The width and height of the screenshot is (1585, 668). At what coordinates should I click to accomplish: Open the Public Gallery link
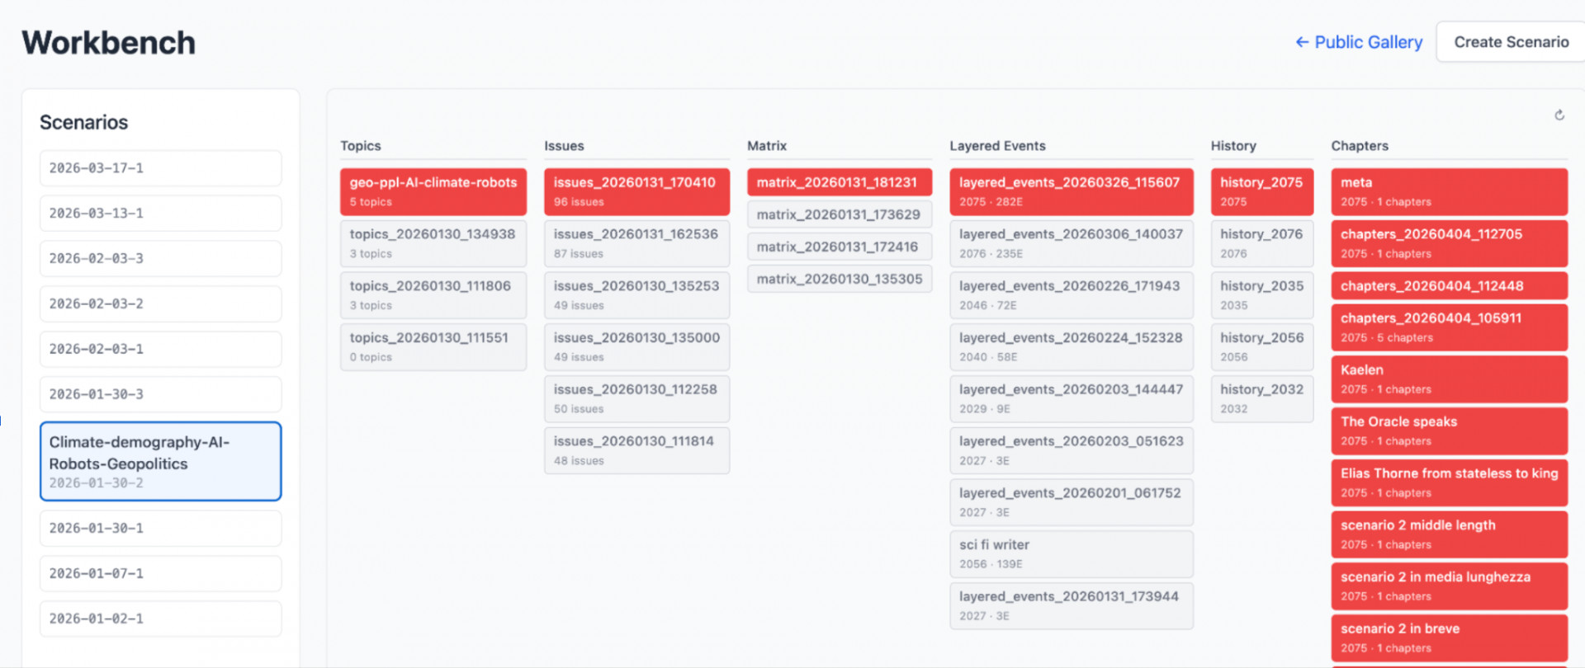coord(1359,42)
